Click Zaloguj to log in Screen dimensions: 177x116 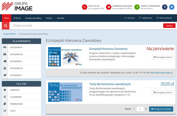(x=130, y=18)
